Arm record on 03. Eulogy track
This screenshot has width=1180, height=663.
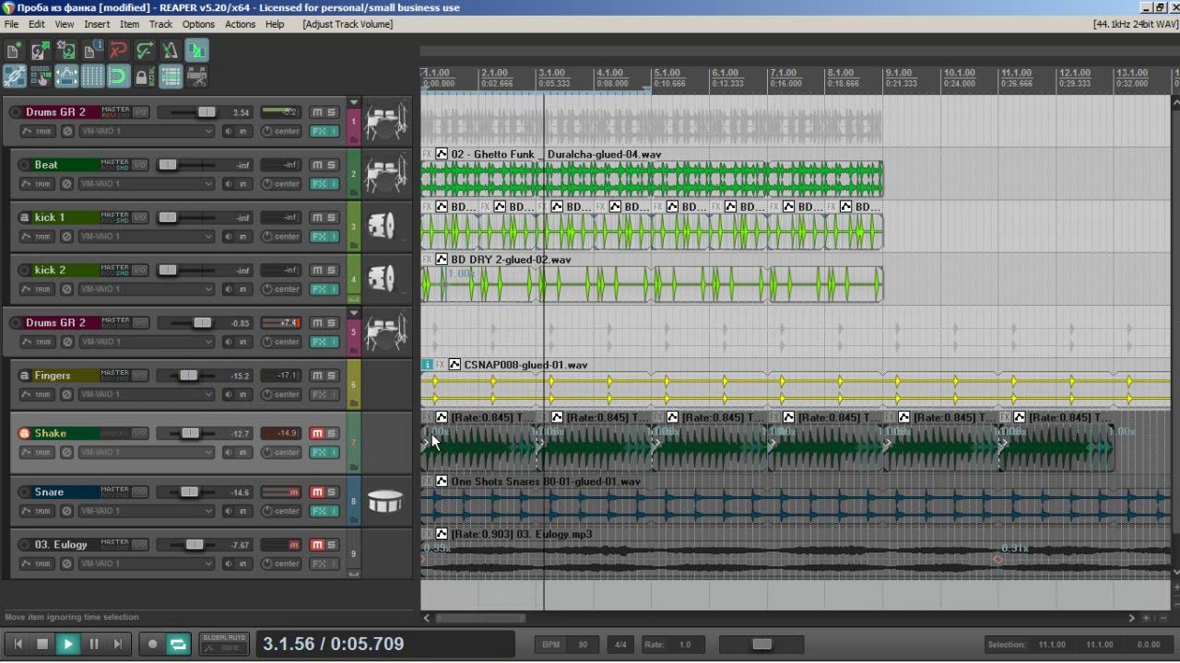coord(25,544)
